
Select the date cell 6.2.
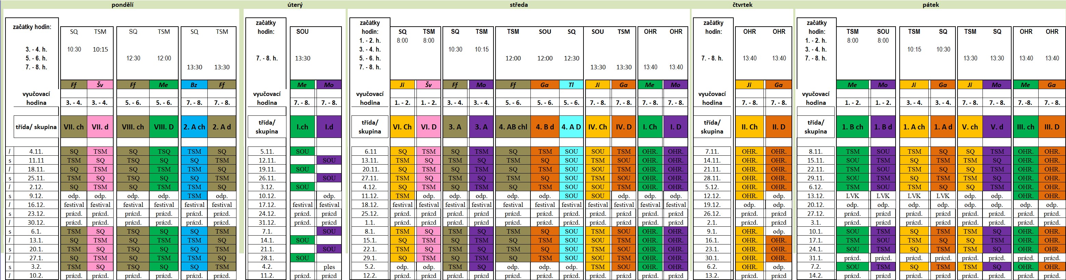[712, 267]
